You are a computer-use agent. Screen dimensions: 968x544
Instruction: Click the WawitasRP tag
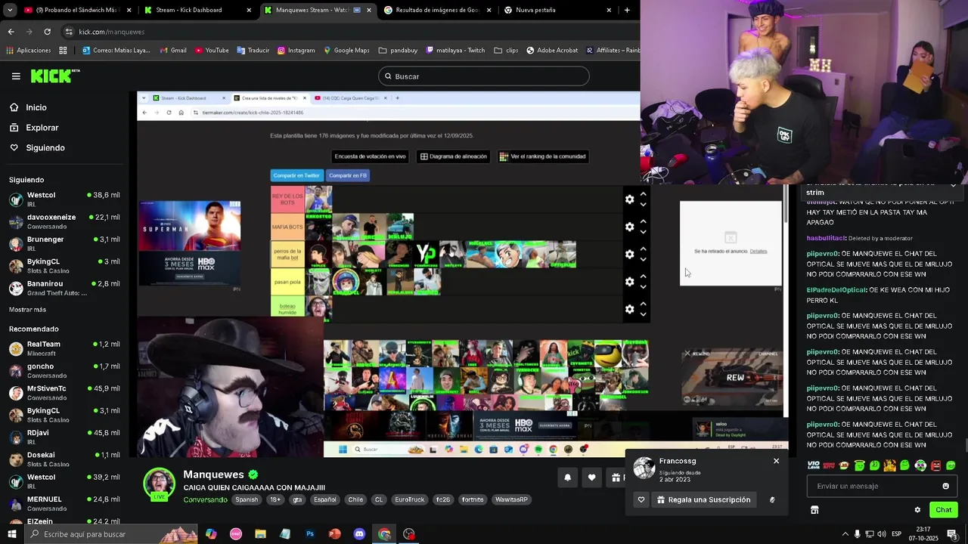tap(513, 499)
